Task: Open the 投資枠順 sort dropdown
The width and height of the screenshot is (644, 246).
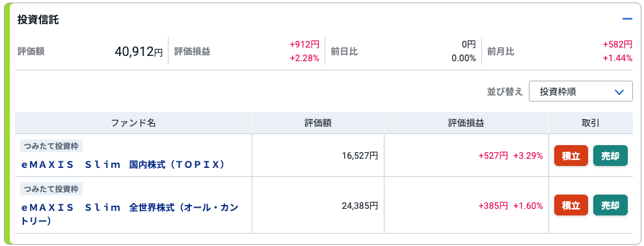Action: [x=580, y=91]
